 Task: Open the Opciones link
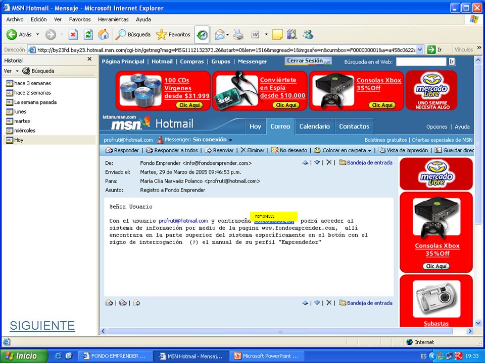click(x=437, y=127)
